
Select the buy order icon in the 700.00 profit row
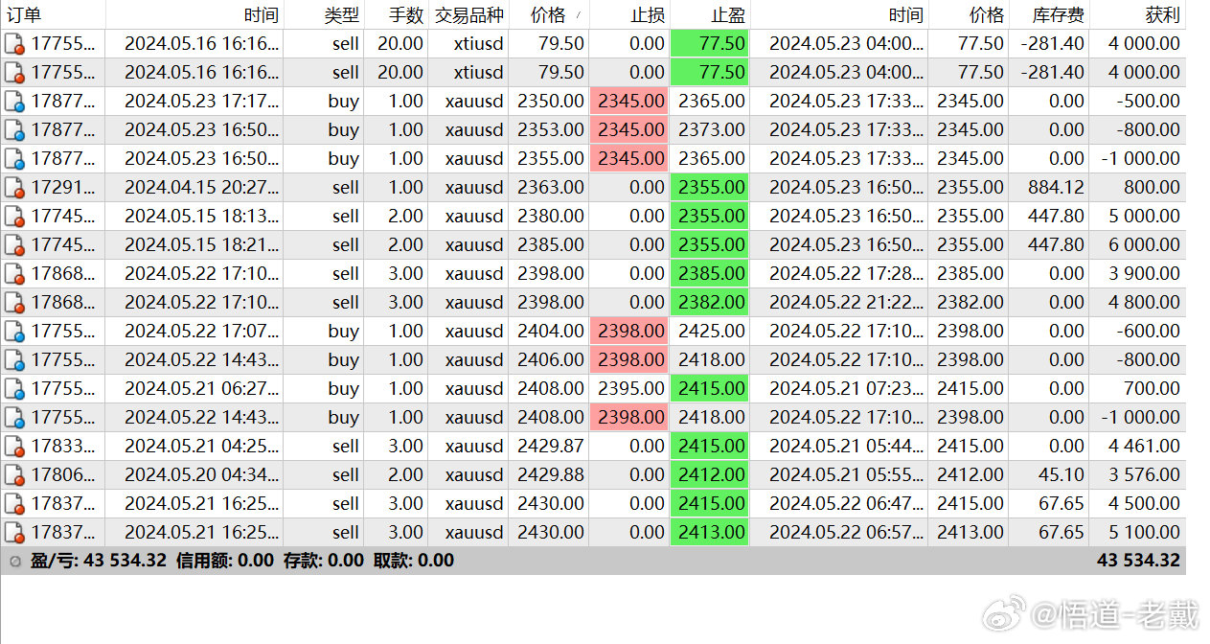(x=13, y=389)
